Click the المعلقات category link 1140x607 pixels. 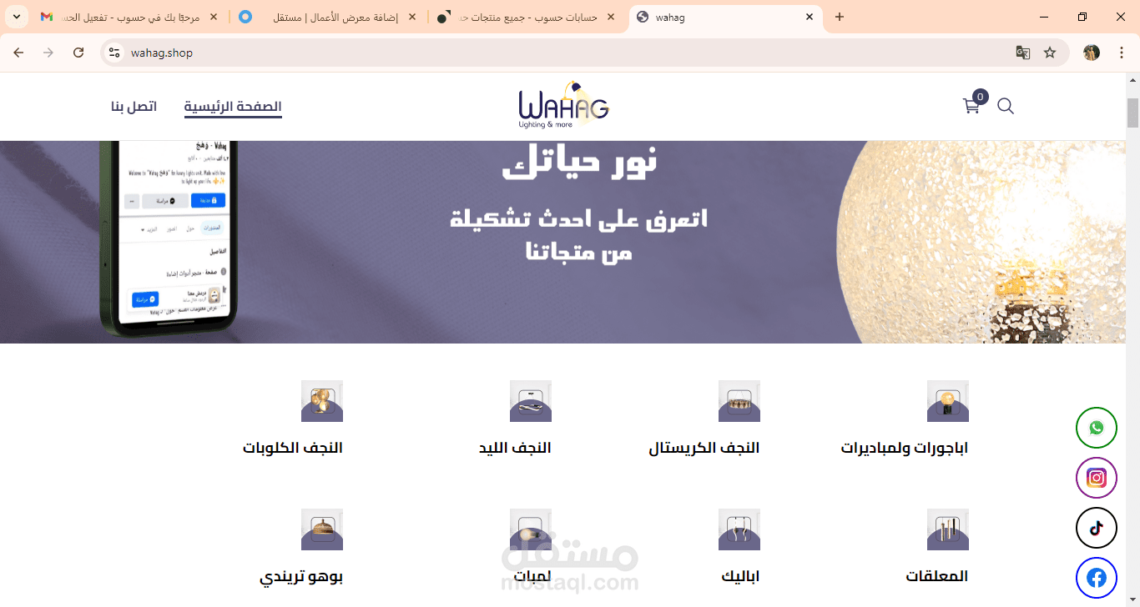click(x=936, y=576)
